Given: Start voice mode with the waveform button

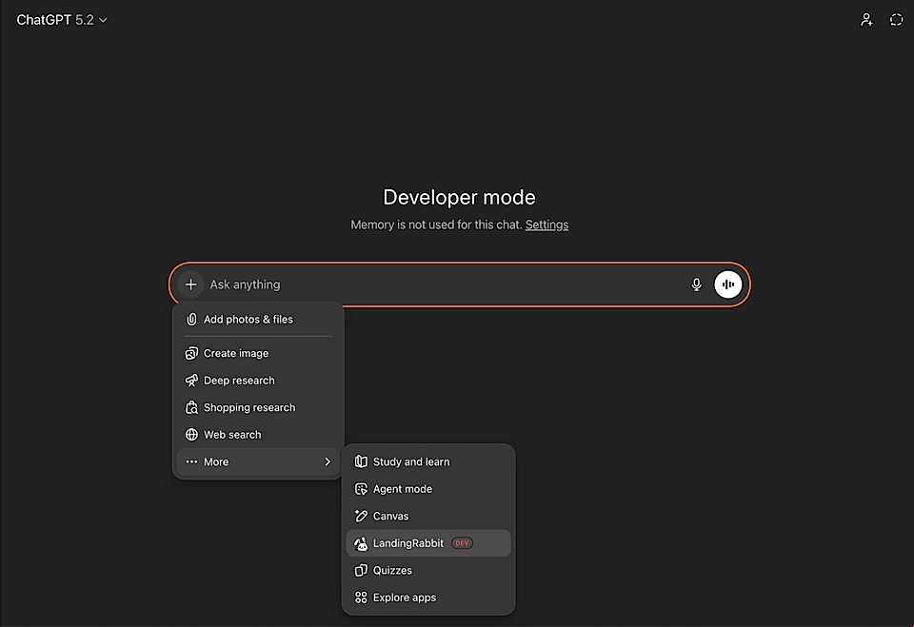Looking at the screenshot, I should pos(728,284).
